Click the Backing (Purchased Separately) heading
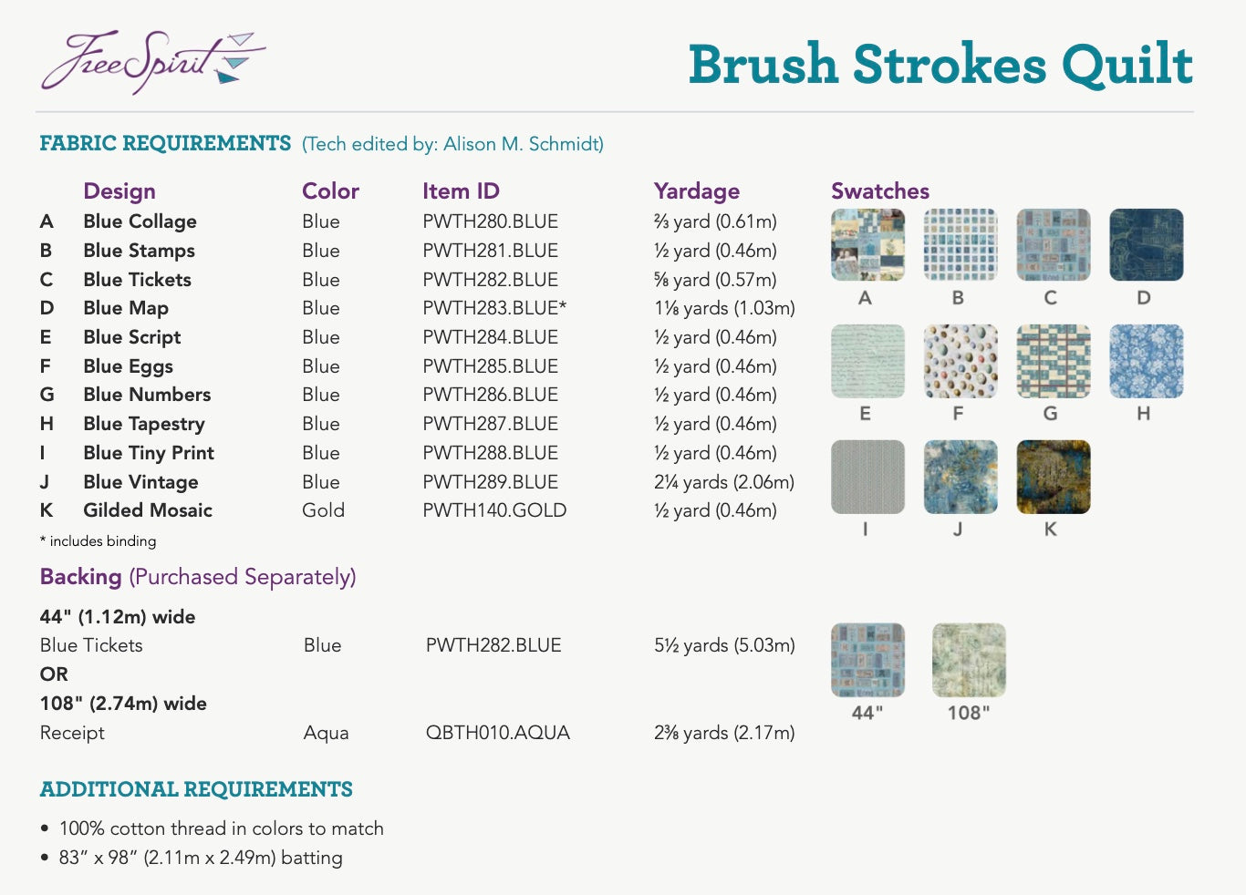 coord(197,576)
